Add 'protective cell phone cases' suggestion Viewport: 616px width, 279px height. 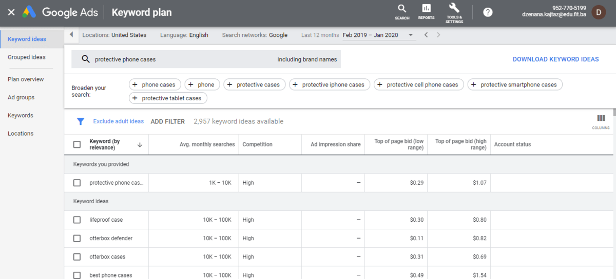point(419,84)
